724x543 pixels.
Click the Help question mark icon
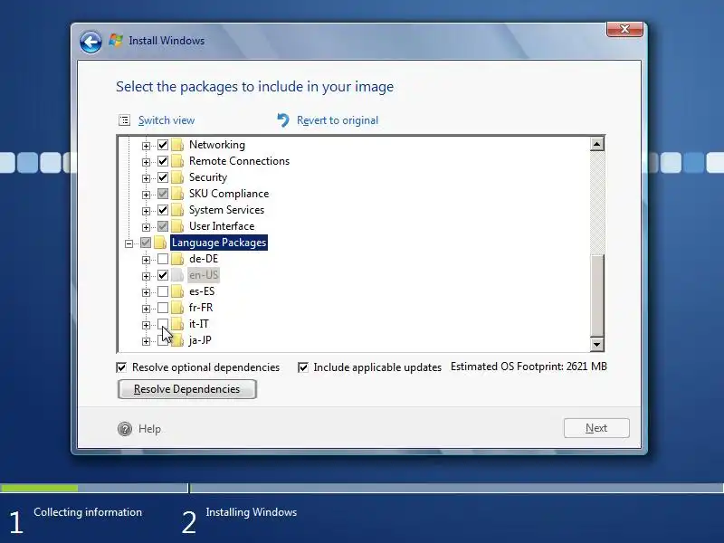pyautogui.click(x=125, y=429)
